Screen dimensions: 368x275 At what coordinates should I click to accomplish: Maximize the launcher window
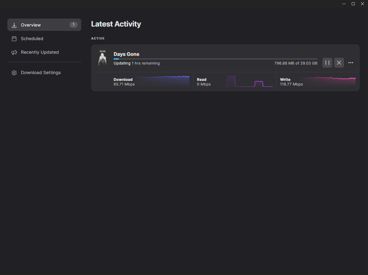click(x=353, y=4)
